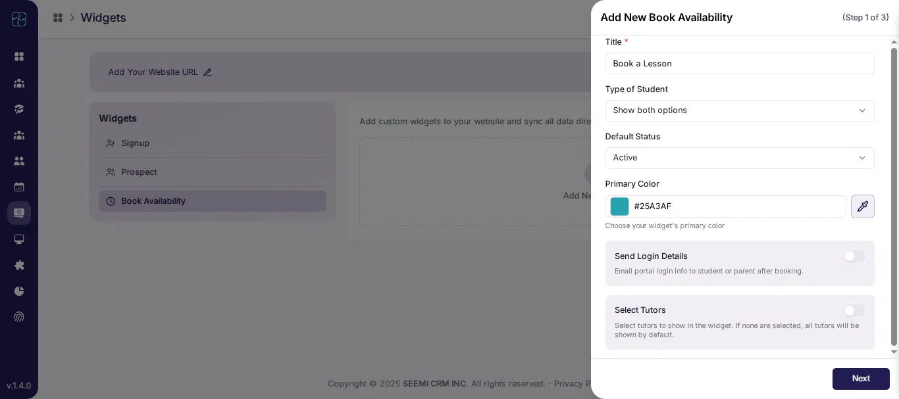This screenshot has height=399, width=899.
Task: Open the Default Status dropdown
Action: (x=740, y=158)
